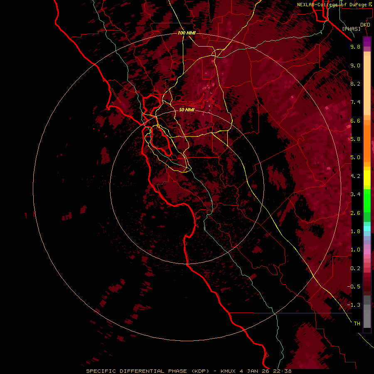Pick the cyan band on the color scale

tap(367, 228)
